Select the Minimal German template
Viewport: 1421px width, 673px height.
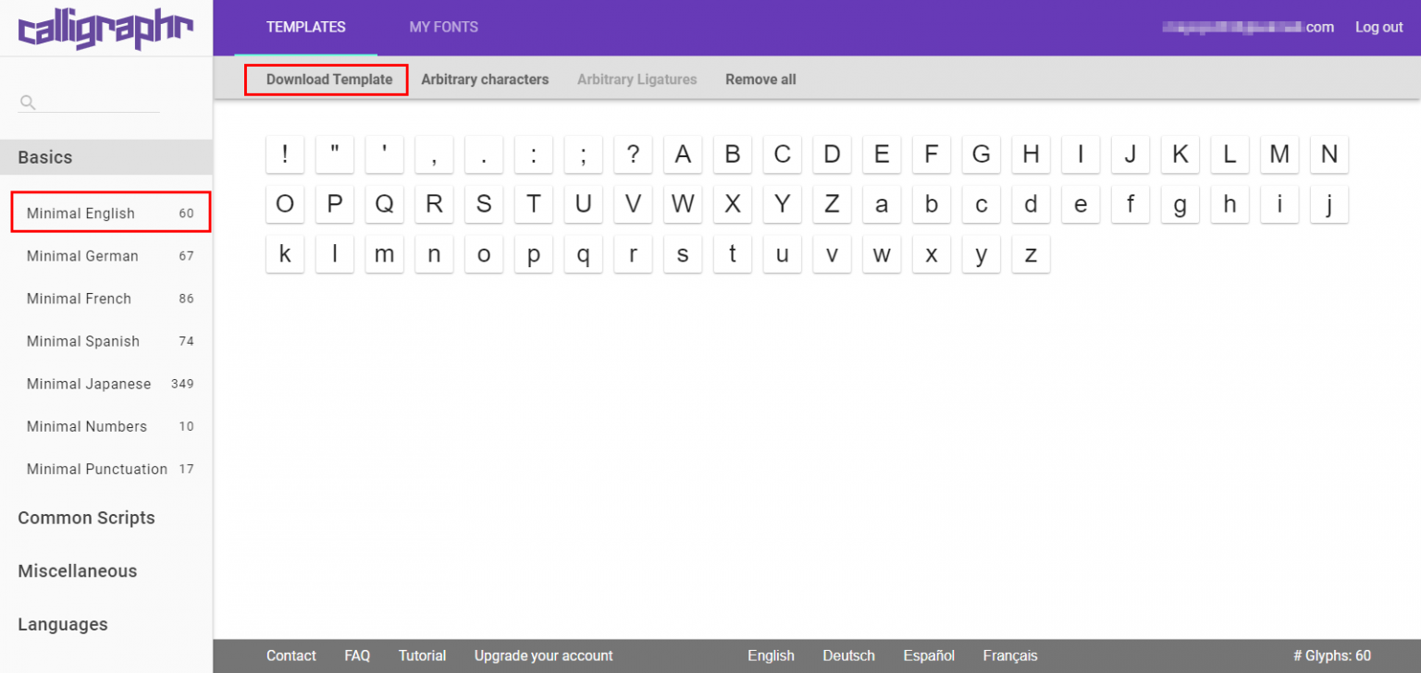pos(80,256)
